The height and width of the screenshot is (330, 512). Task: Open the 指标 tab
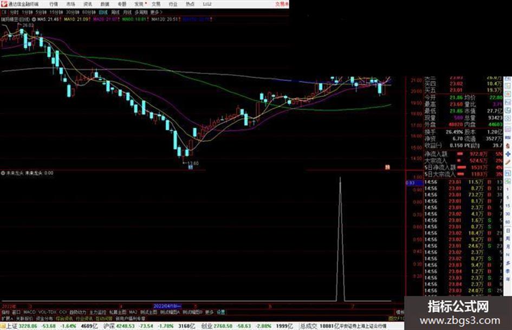coord(5,312)
